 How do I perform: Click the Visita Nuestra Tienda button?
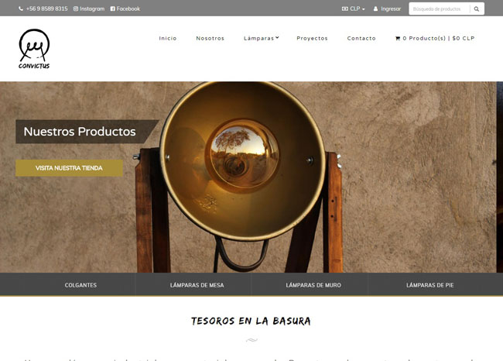[69, 168]
